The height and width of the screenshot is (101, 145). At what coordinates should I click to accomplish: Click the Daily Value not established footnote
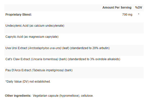tap(28, 82)
